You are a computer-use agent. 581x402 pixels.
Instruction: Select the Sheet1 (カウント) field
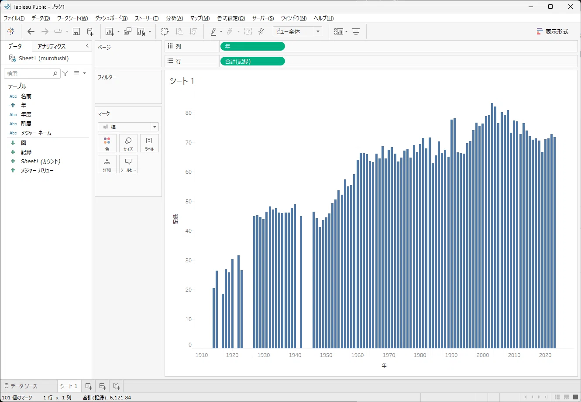[x=41, y=161]
